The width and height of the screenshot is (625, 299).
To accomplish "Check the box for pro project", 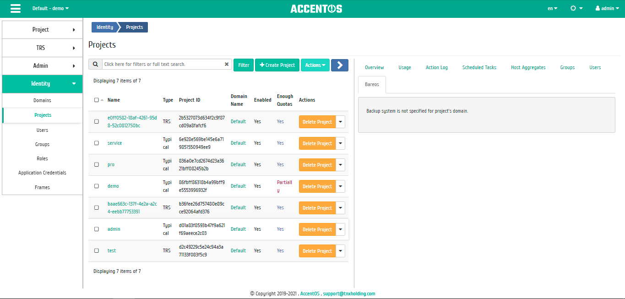I will 97,164.
